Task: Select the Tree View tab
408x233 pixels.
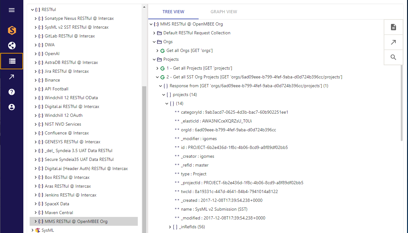Action: click(x=173, y=12)
